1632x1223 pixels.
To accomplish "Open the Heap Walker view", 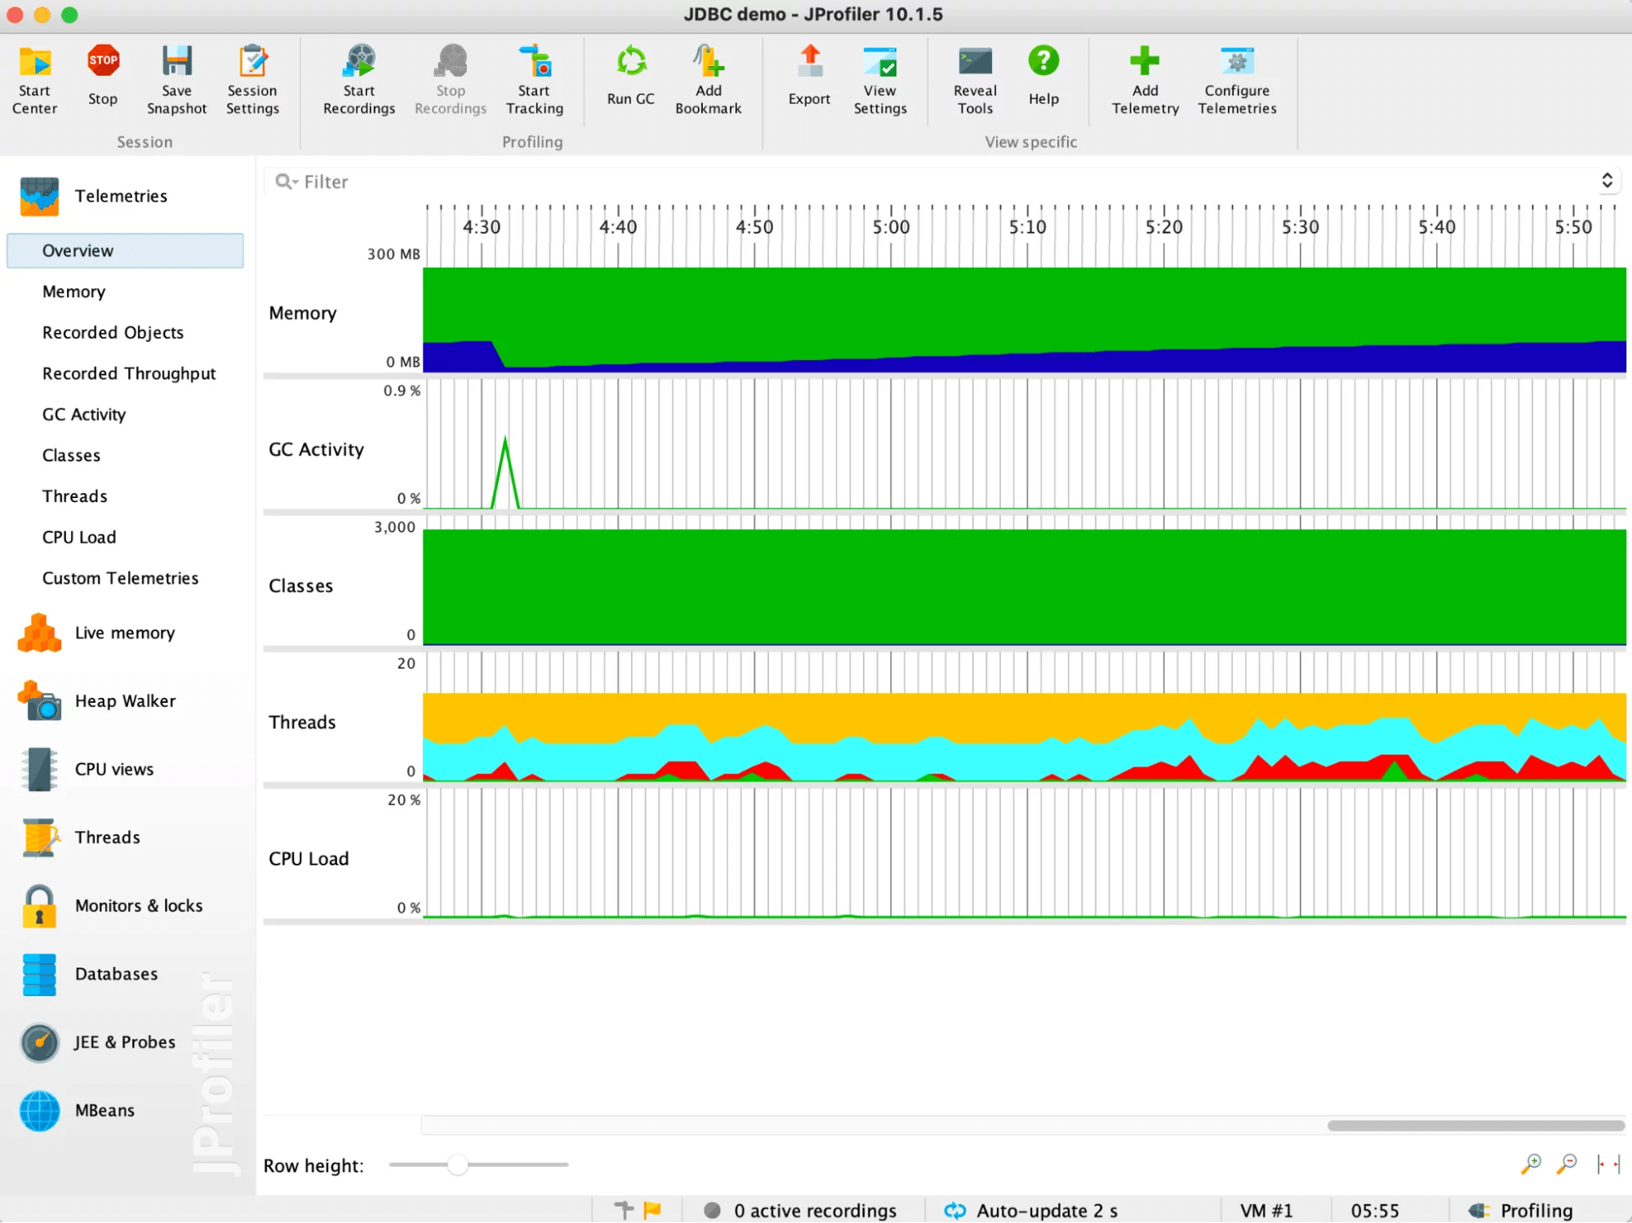I will point(125,700).
